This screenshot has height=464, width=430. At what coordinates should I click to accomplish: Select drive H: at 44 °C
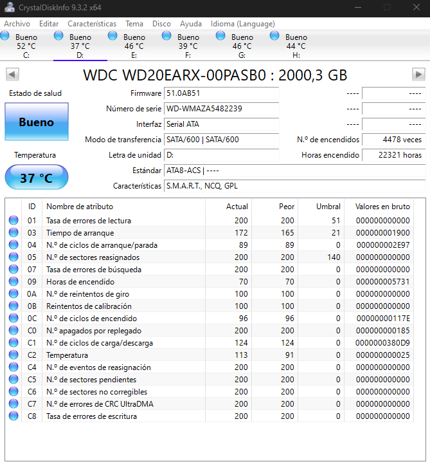[x=296, y=45]
